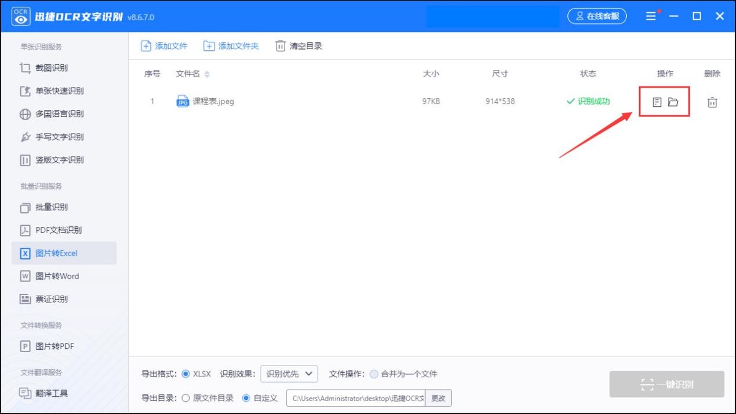736x414 pixels.
Task: Click the 票证识别 card icon
Action: point(25,299)
